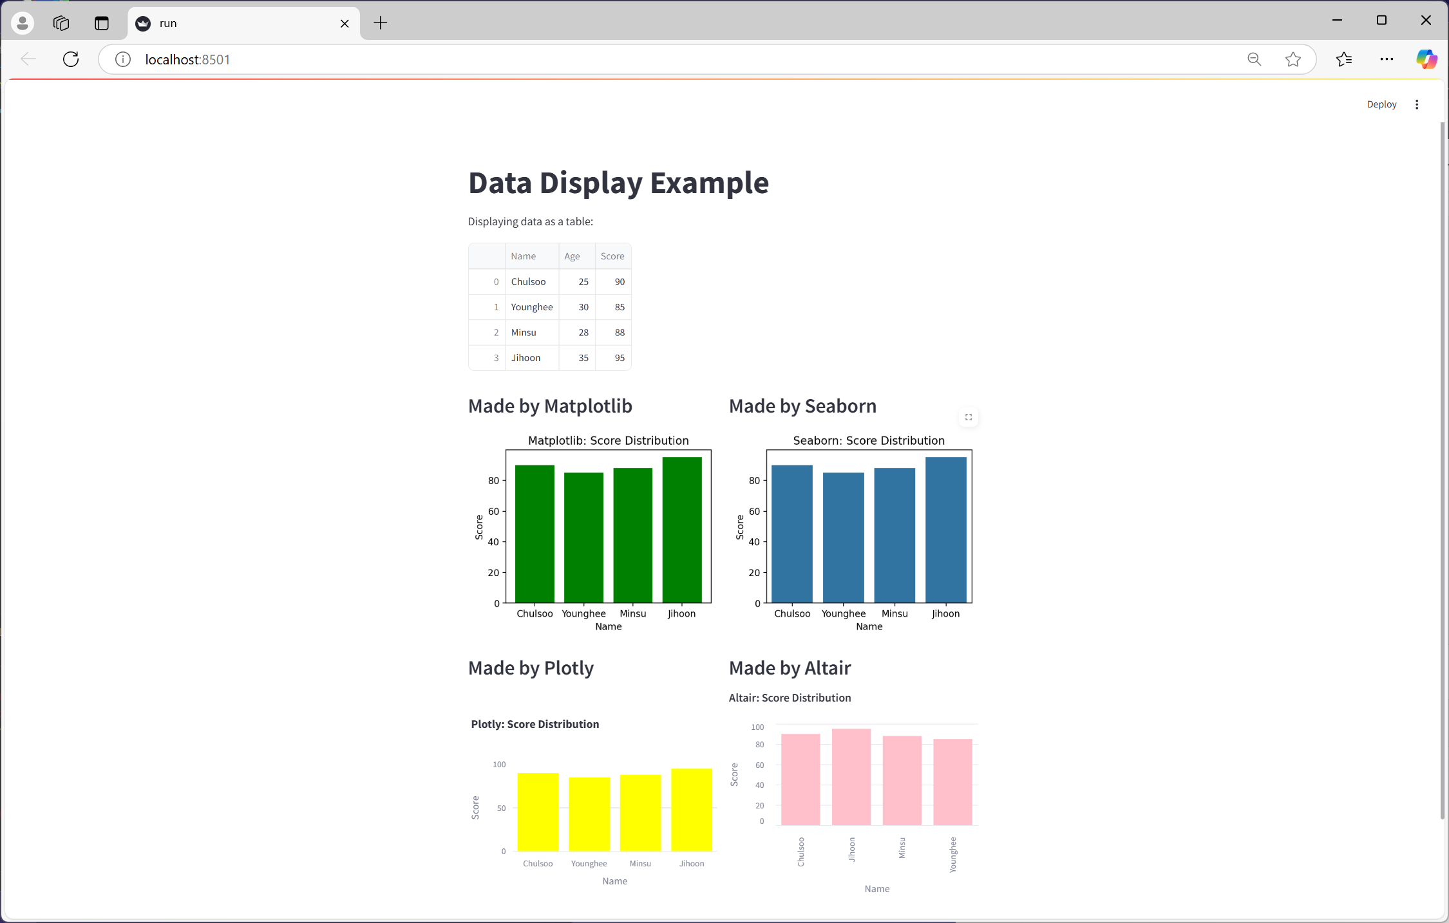This screenshot has height=923, width=1449.
Task: Click the back navigation arrow
Action: pos(28,59)
